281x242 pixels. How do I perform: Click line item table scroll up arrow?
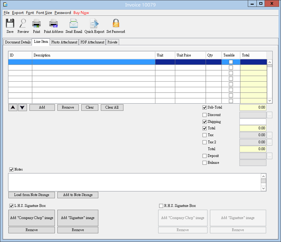[x=270, y=62]
